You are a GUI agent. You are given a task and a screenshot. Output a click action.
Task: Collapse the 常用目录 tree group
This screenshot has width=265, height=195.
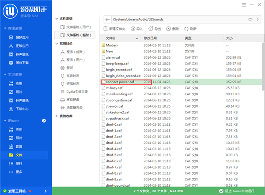pos(57,44)
